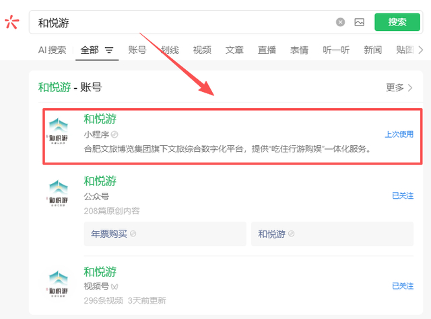Select the 账号 tab

(x=137, y=50)
